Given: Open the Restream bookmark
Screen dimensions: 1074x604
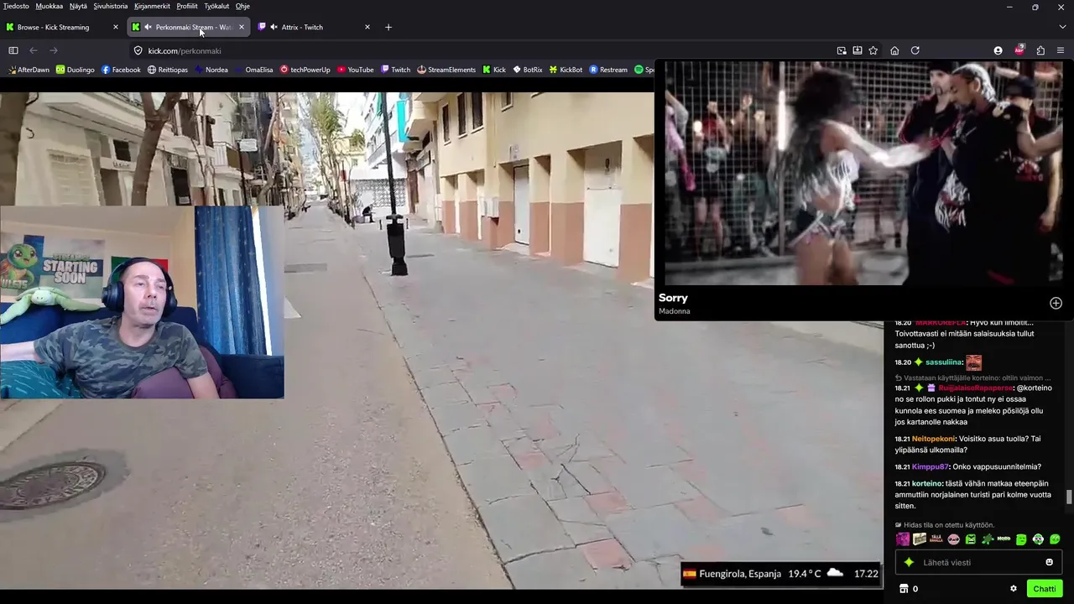Looking at the screenshot, I should [608, 70].
